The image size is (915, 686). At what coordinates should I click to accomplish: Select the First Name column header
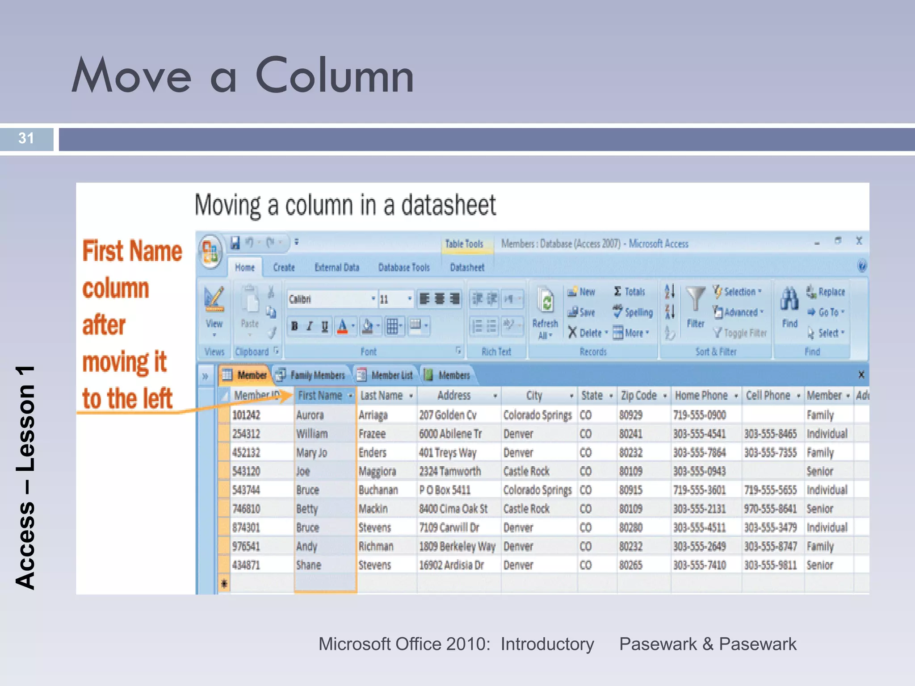tap(325, 395)
